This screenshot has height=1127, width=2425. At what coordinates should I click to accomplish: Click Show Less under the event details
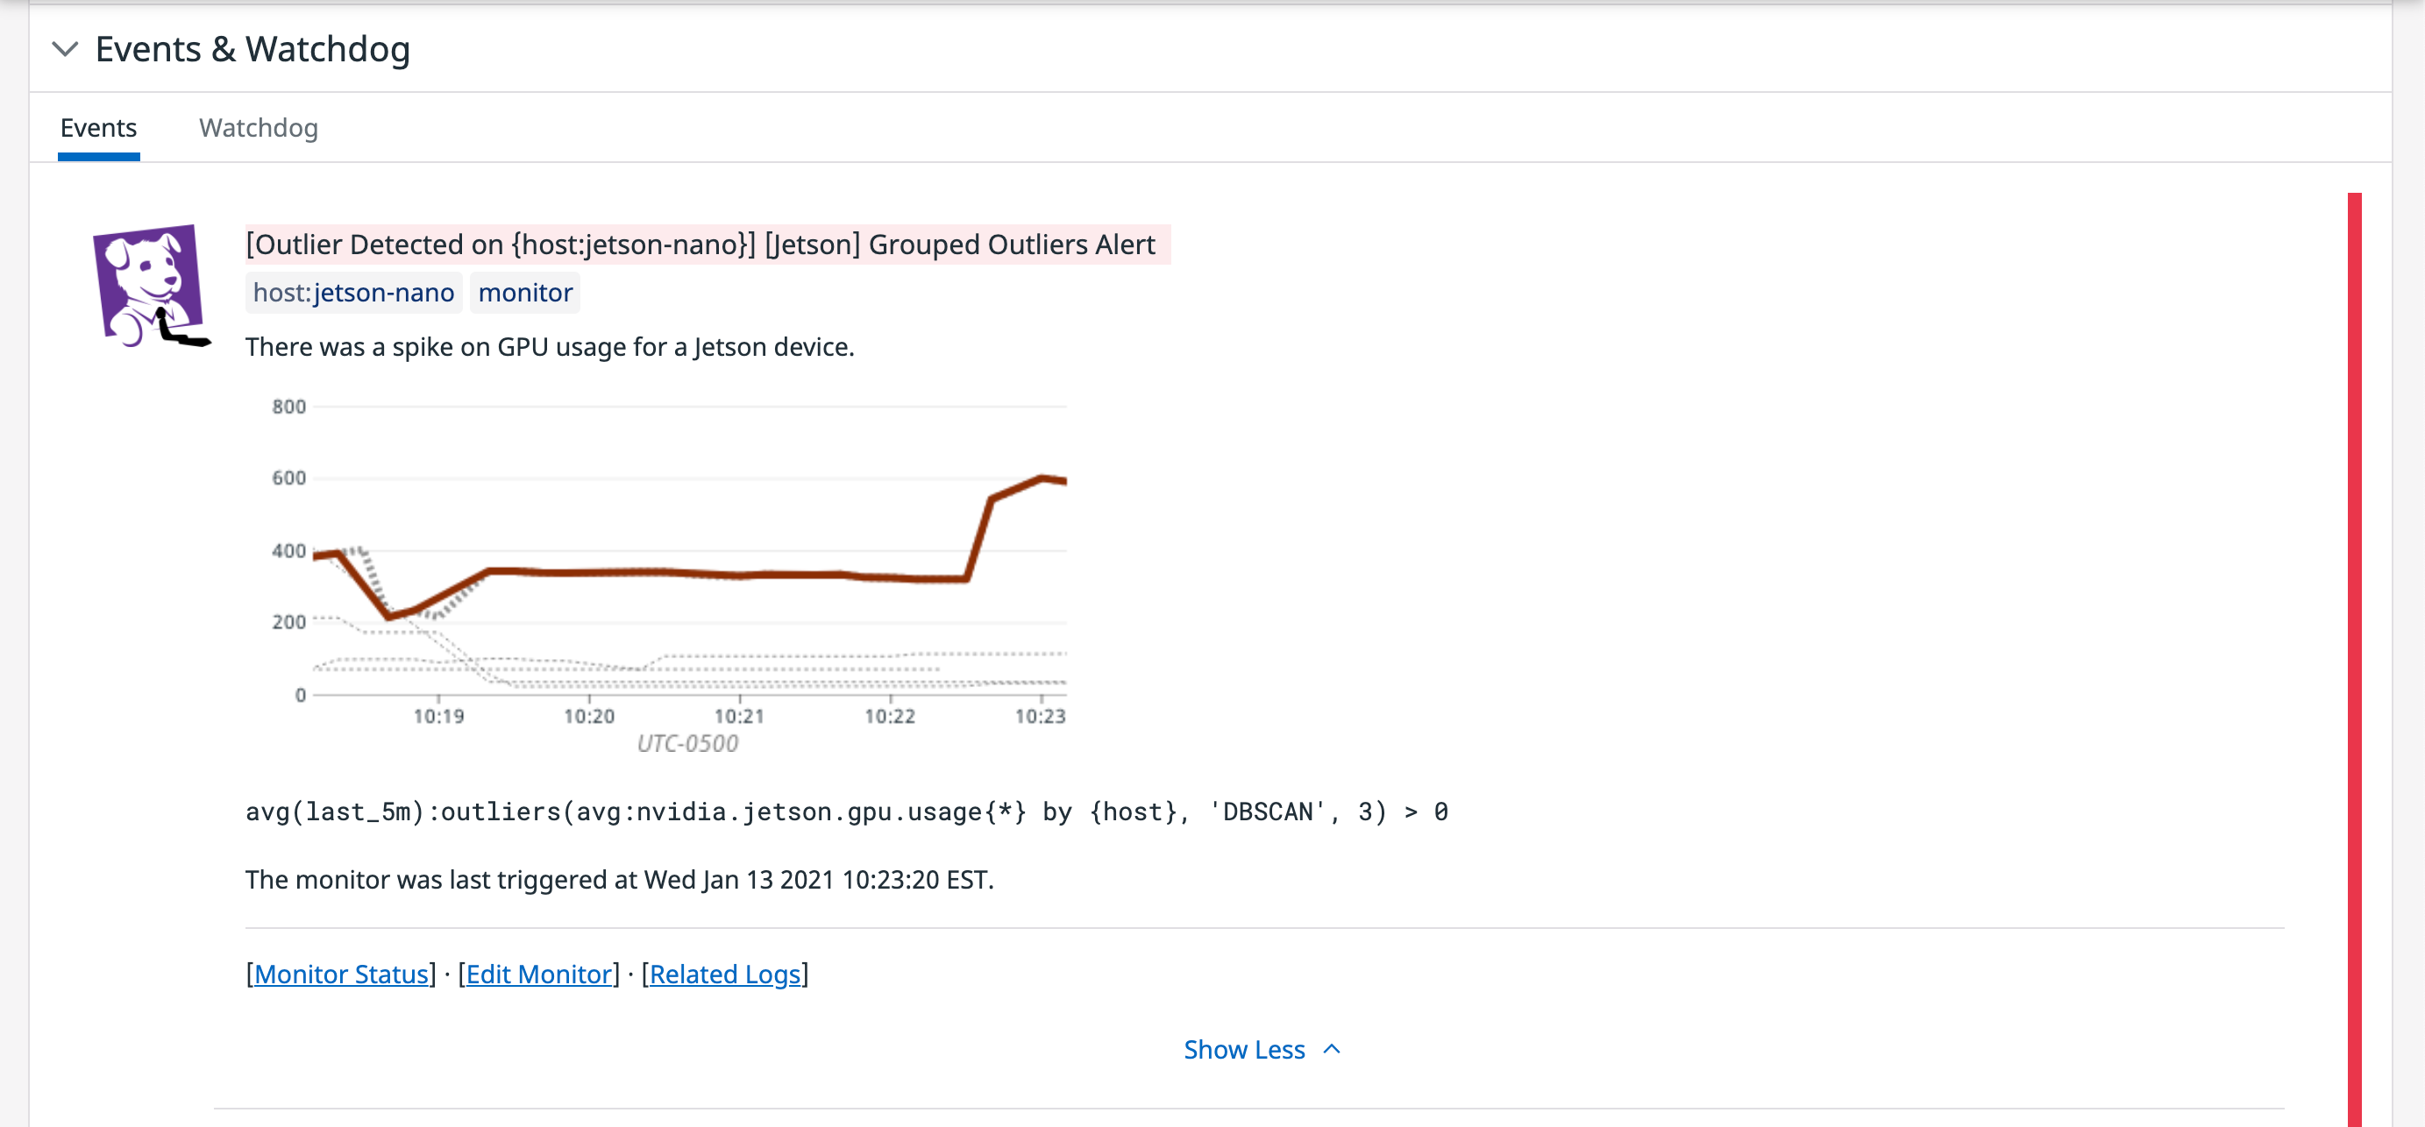tap(1243, 1048)
